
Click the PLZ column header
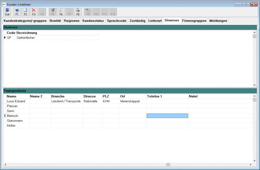point(111,96)
